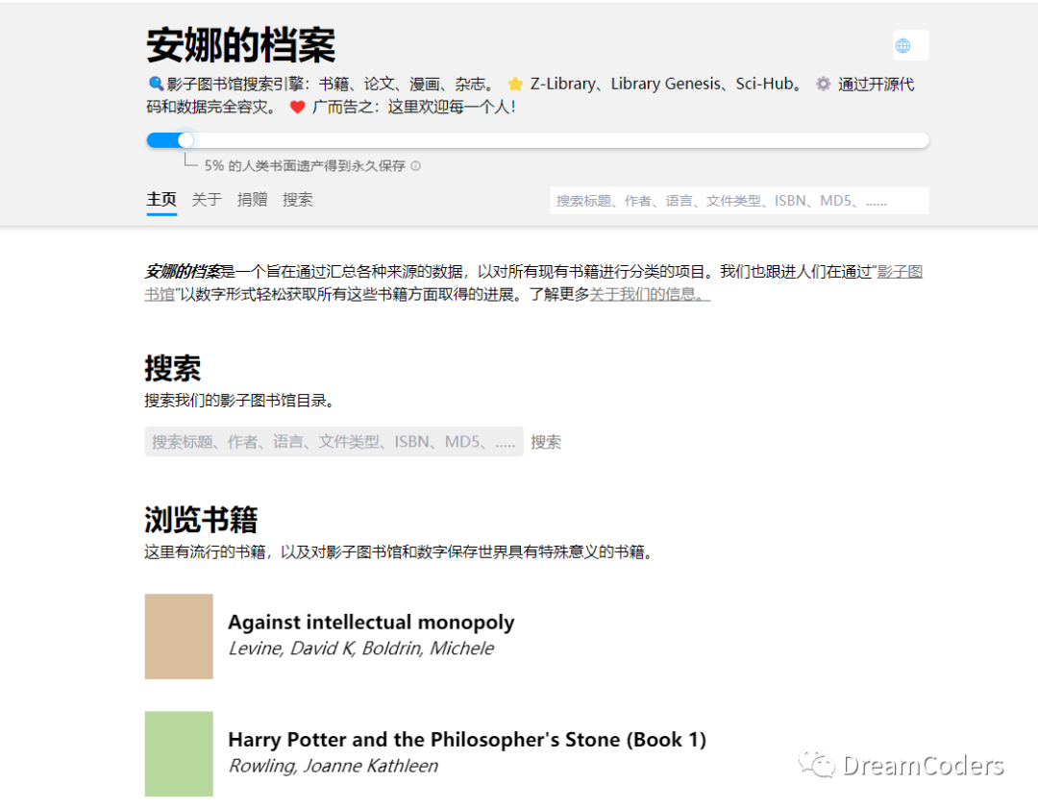The width and height of the screenshot is (1038, 808).
Task: Open the 捐赠 tab
Action: (x=252, y=200)
